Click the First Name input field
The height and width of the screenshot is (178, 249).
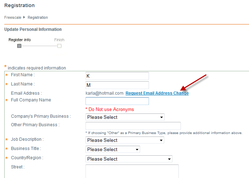click(117, 76)
